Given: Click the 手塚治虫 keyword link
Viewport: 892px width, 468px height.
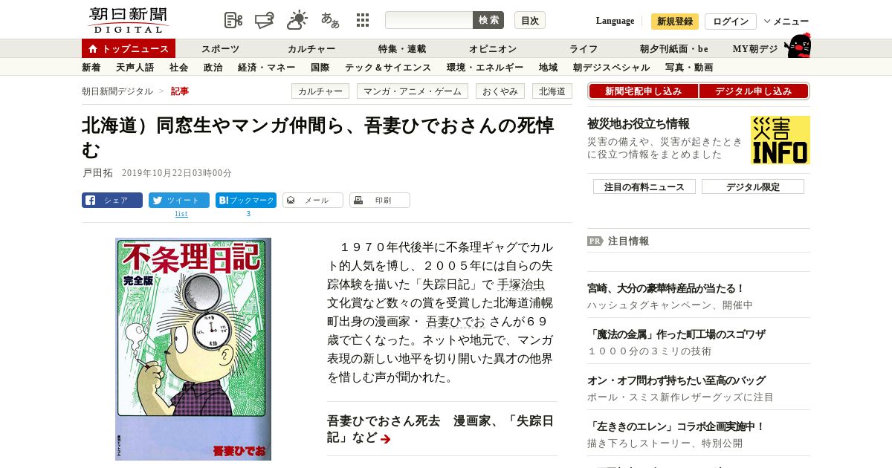Looking at the screenshot, I should pos(520,285).
